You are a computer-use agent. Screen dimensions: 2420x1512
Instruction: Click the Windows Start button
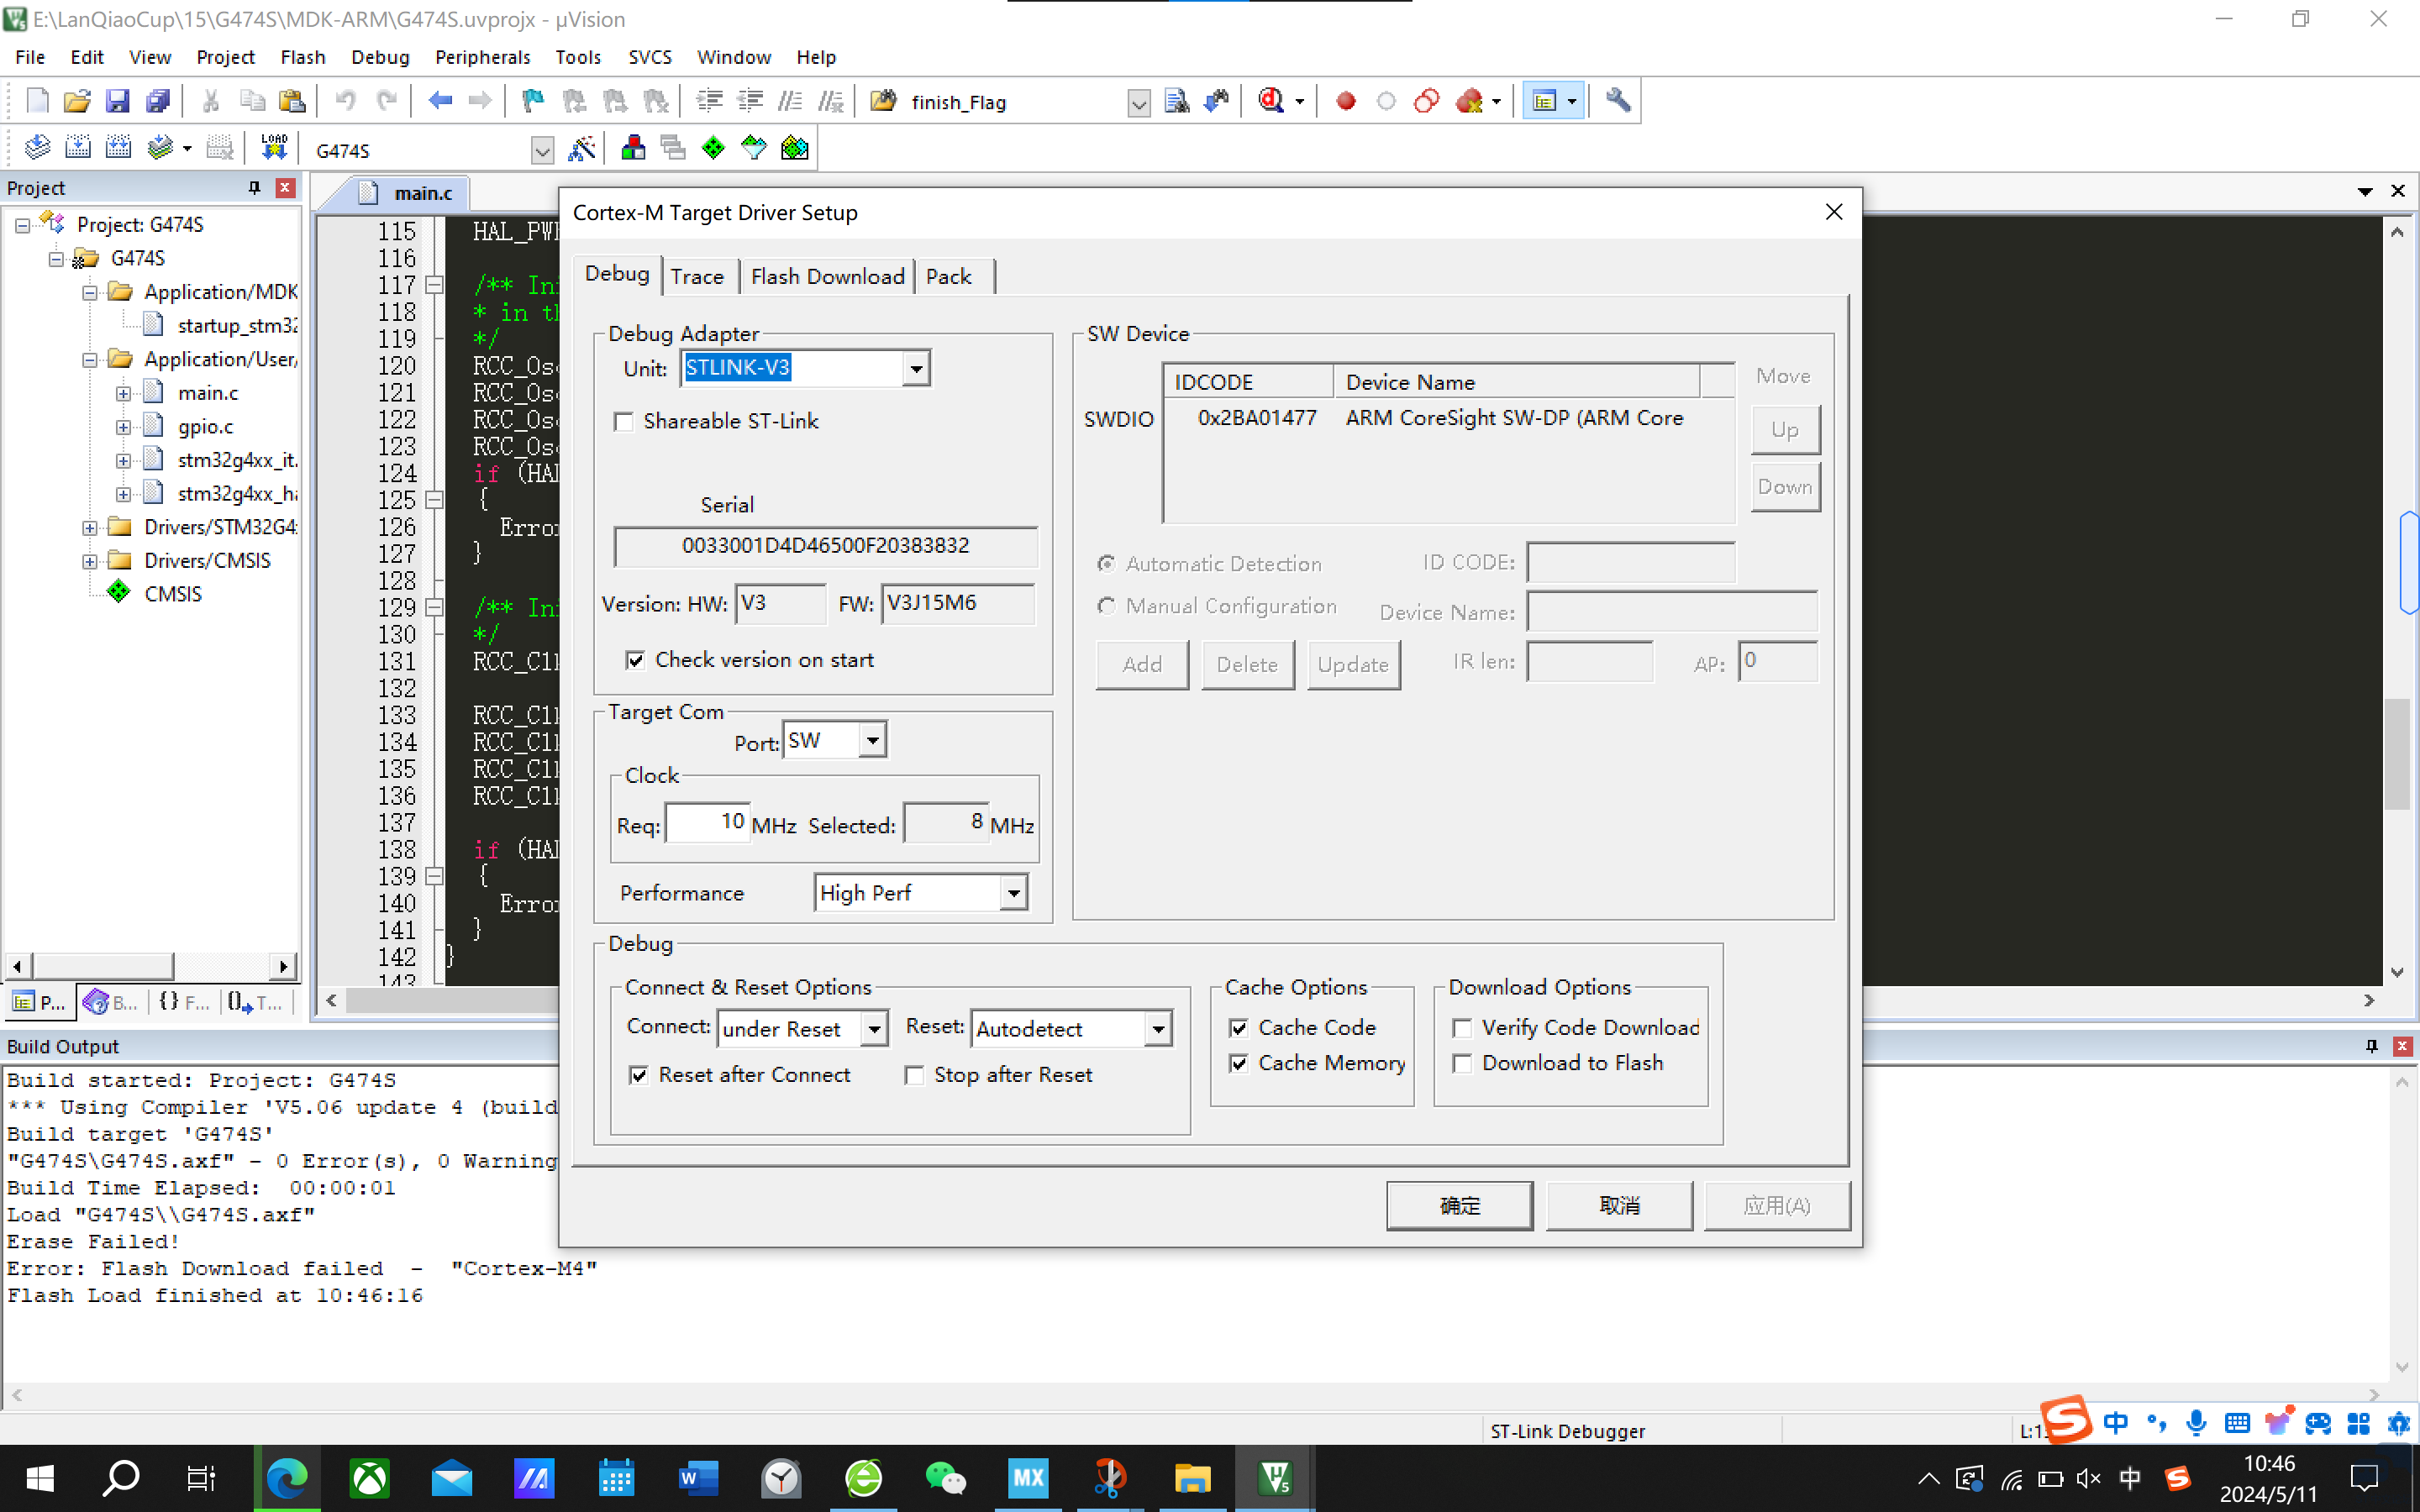pyautogui.click(x=40, y=1478)
